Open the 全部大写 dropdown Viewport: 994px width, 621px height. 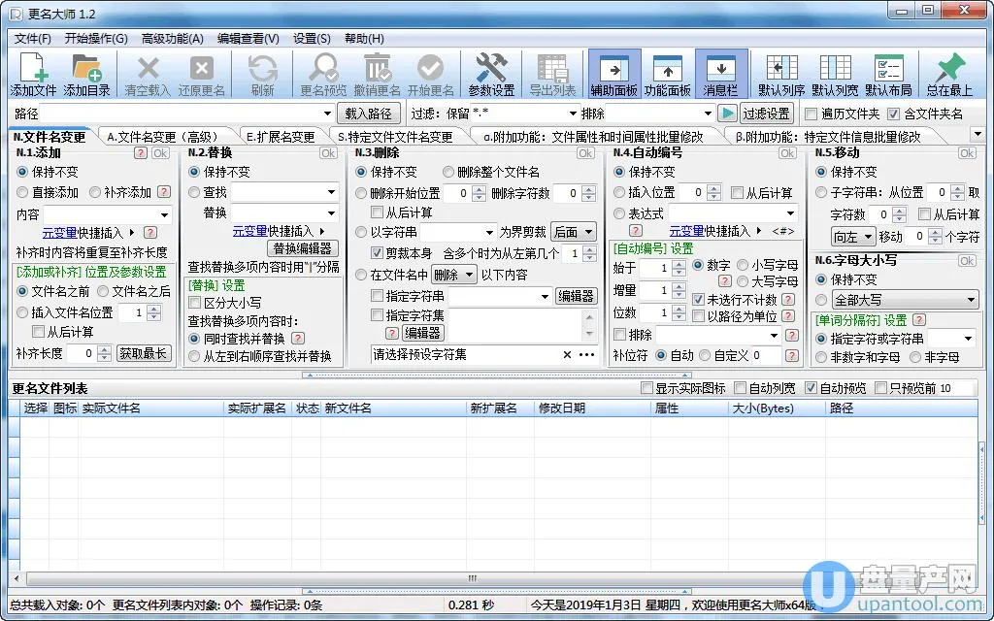tap(906, 300)
